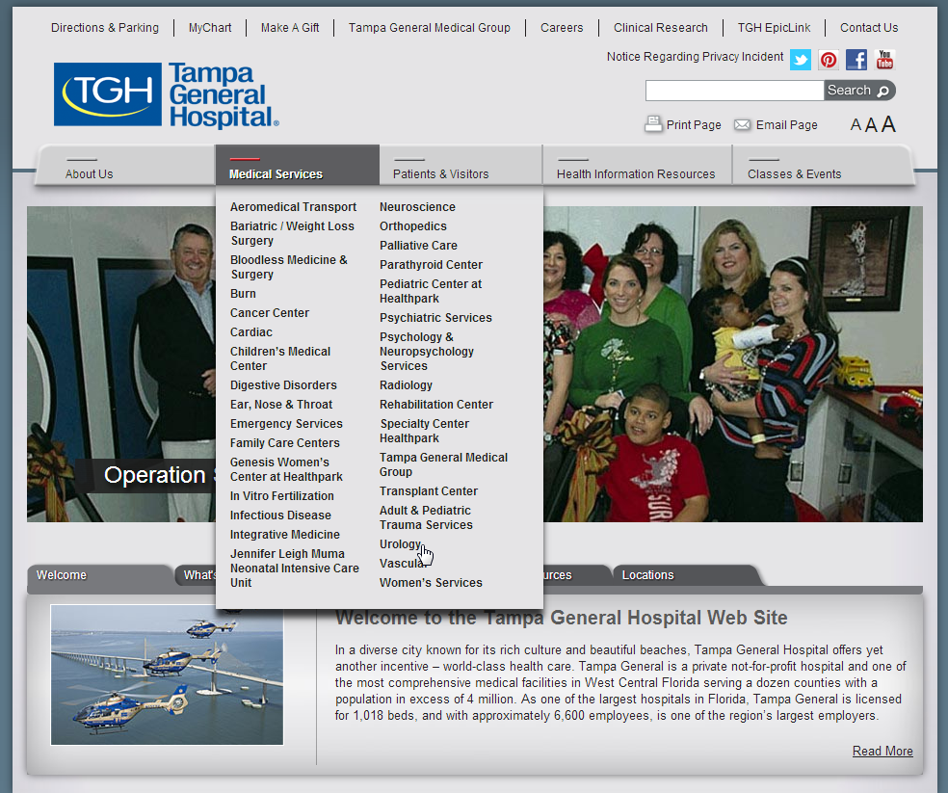948x793 pixels.
Task: Choose Psychology & Neuropsychology Services
Action: [x=426, y=352]
